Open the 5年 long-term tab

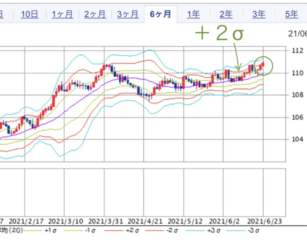(291, 14)
